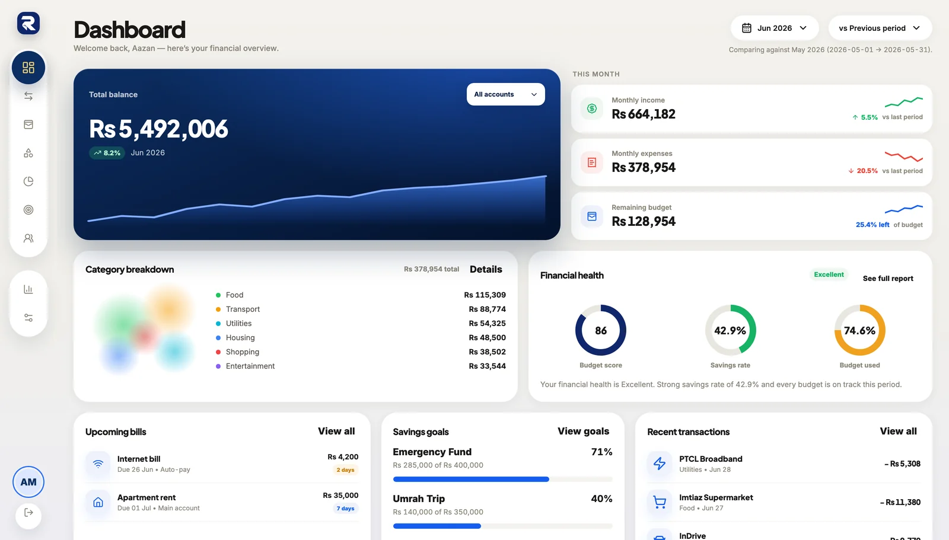Open Category breakdown Details

(486, 269)
